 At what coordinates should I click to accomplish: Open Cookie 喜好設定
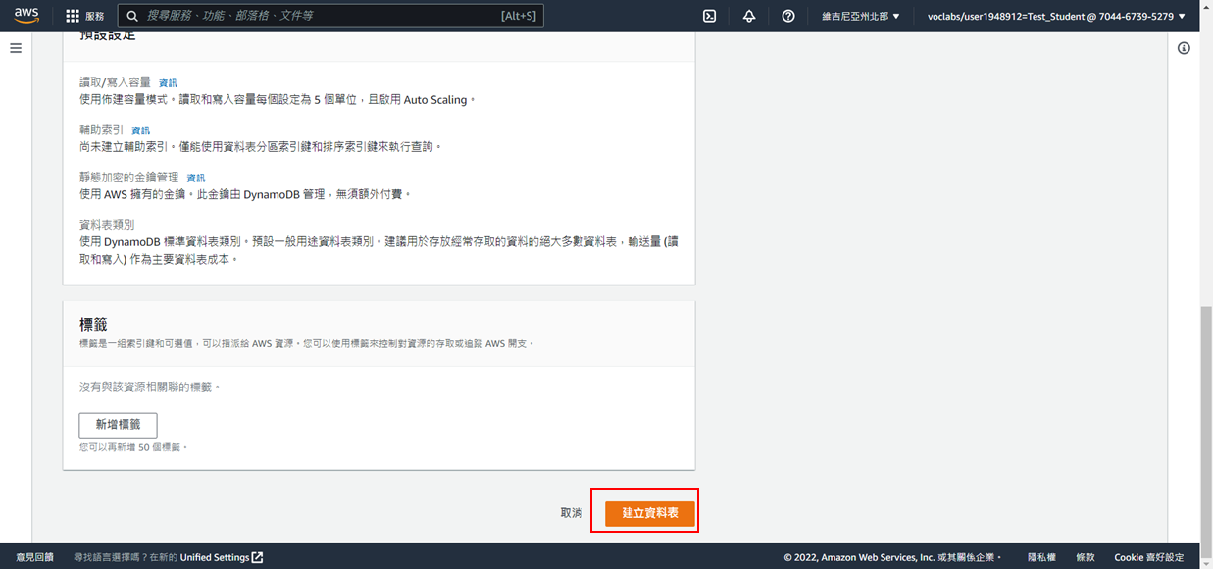pyautogui.click(x=1149, y=557)
